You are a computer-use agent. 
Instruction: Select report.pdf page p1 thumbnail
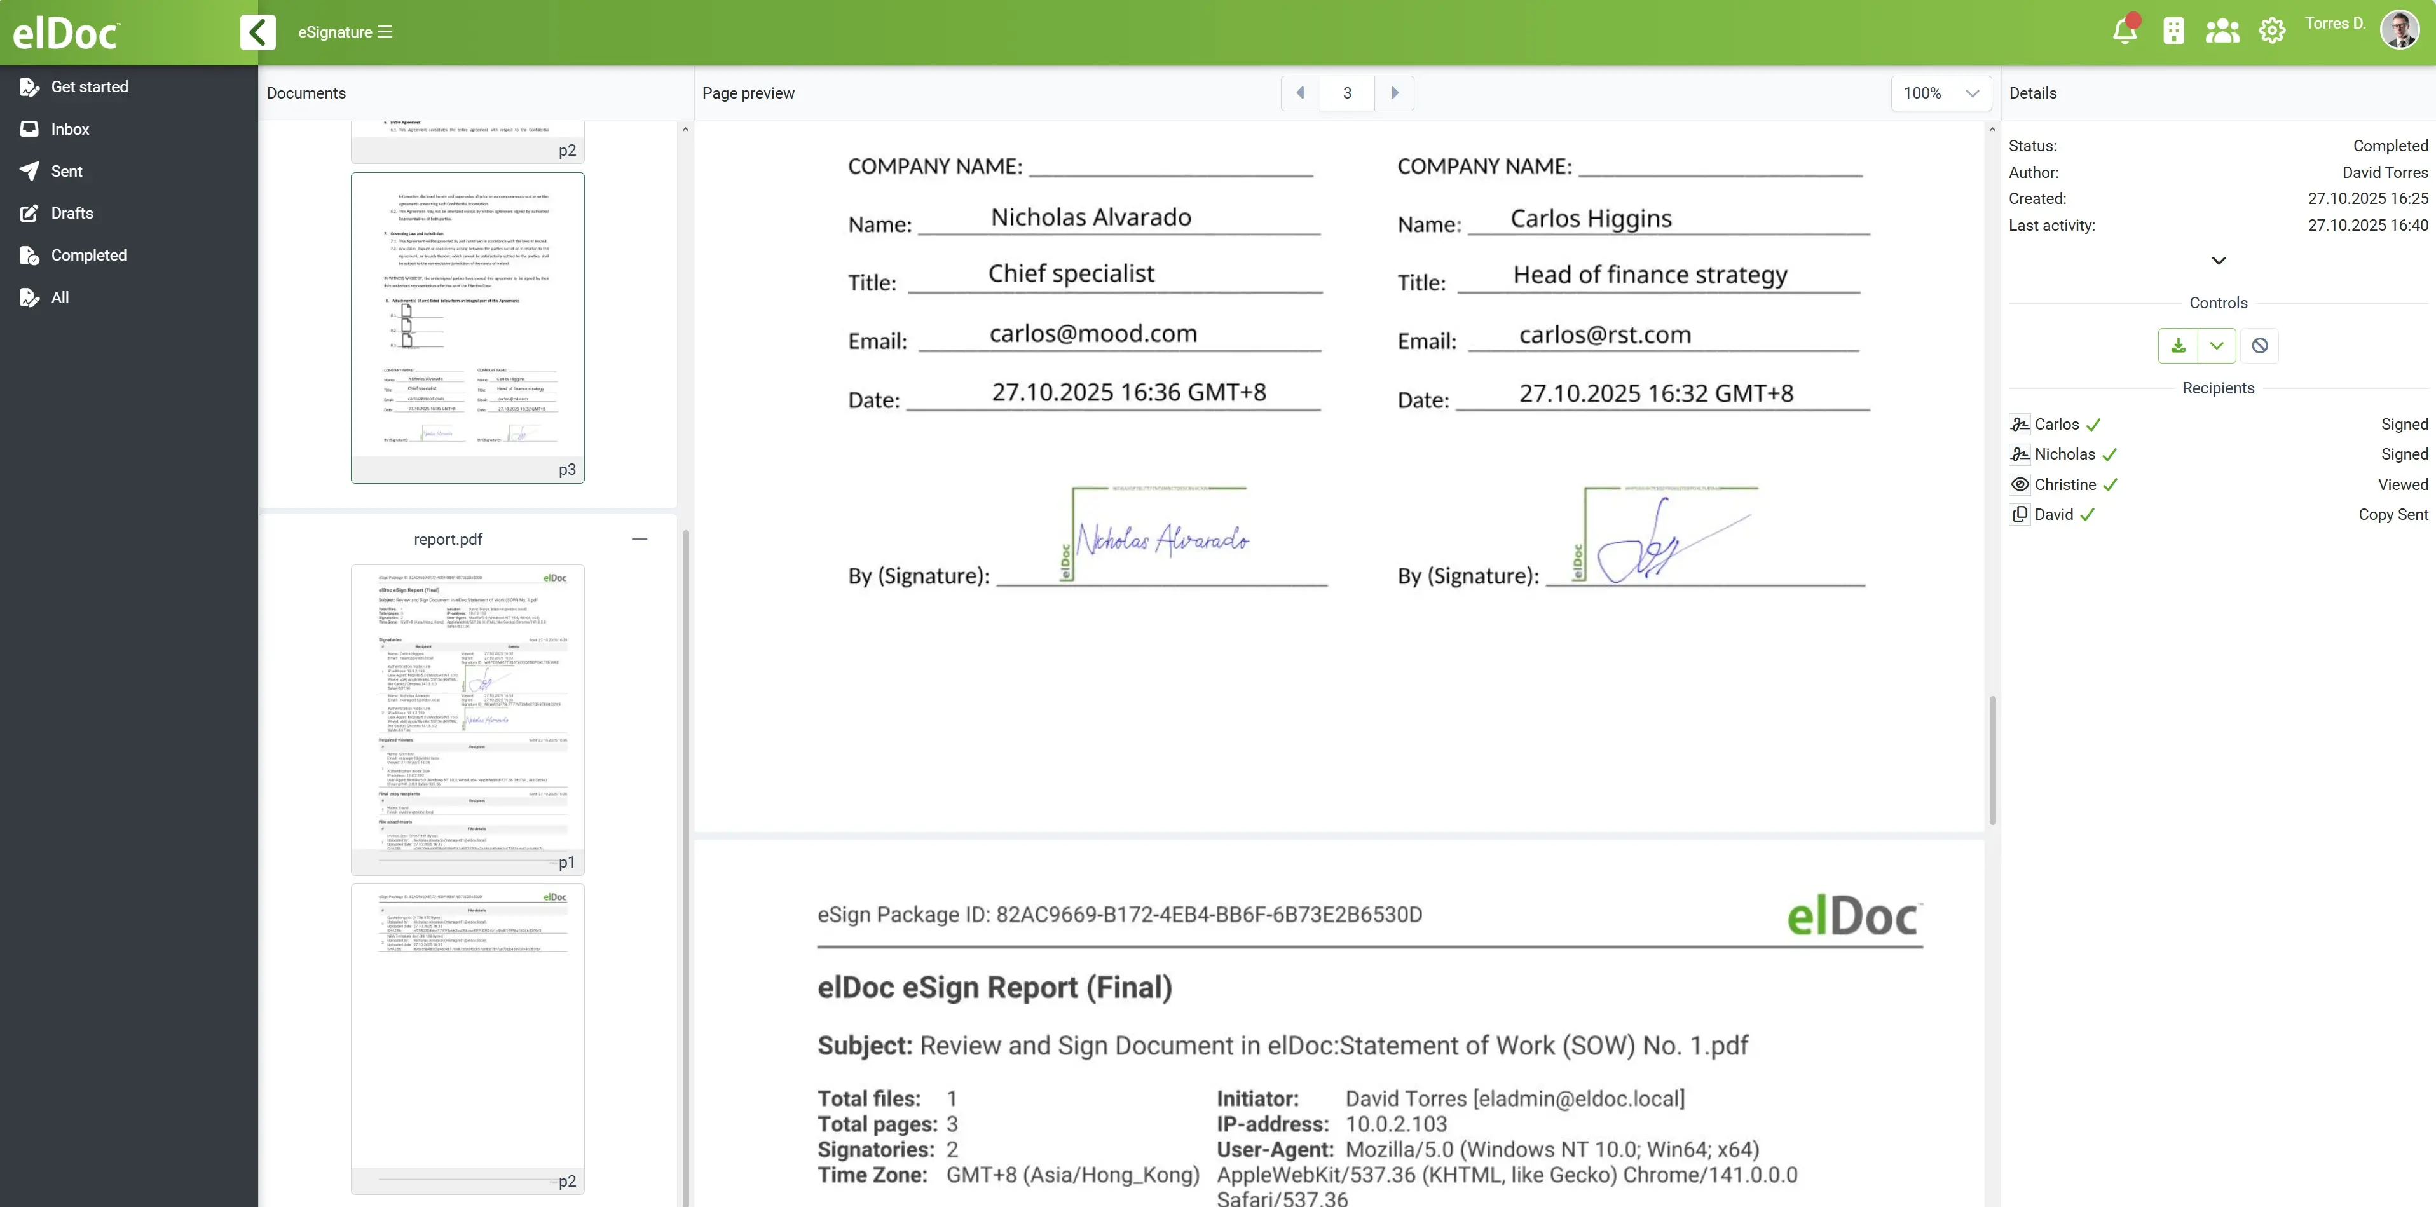(467, 718)
